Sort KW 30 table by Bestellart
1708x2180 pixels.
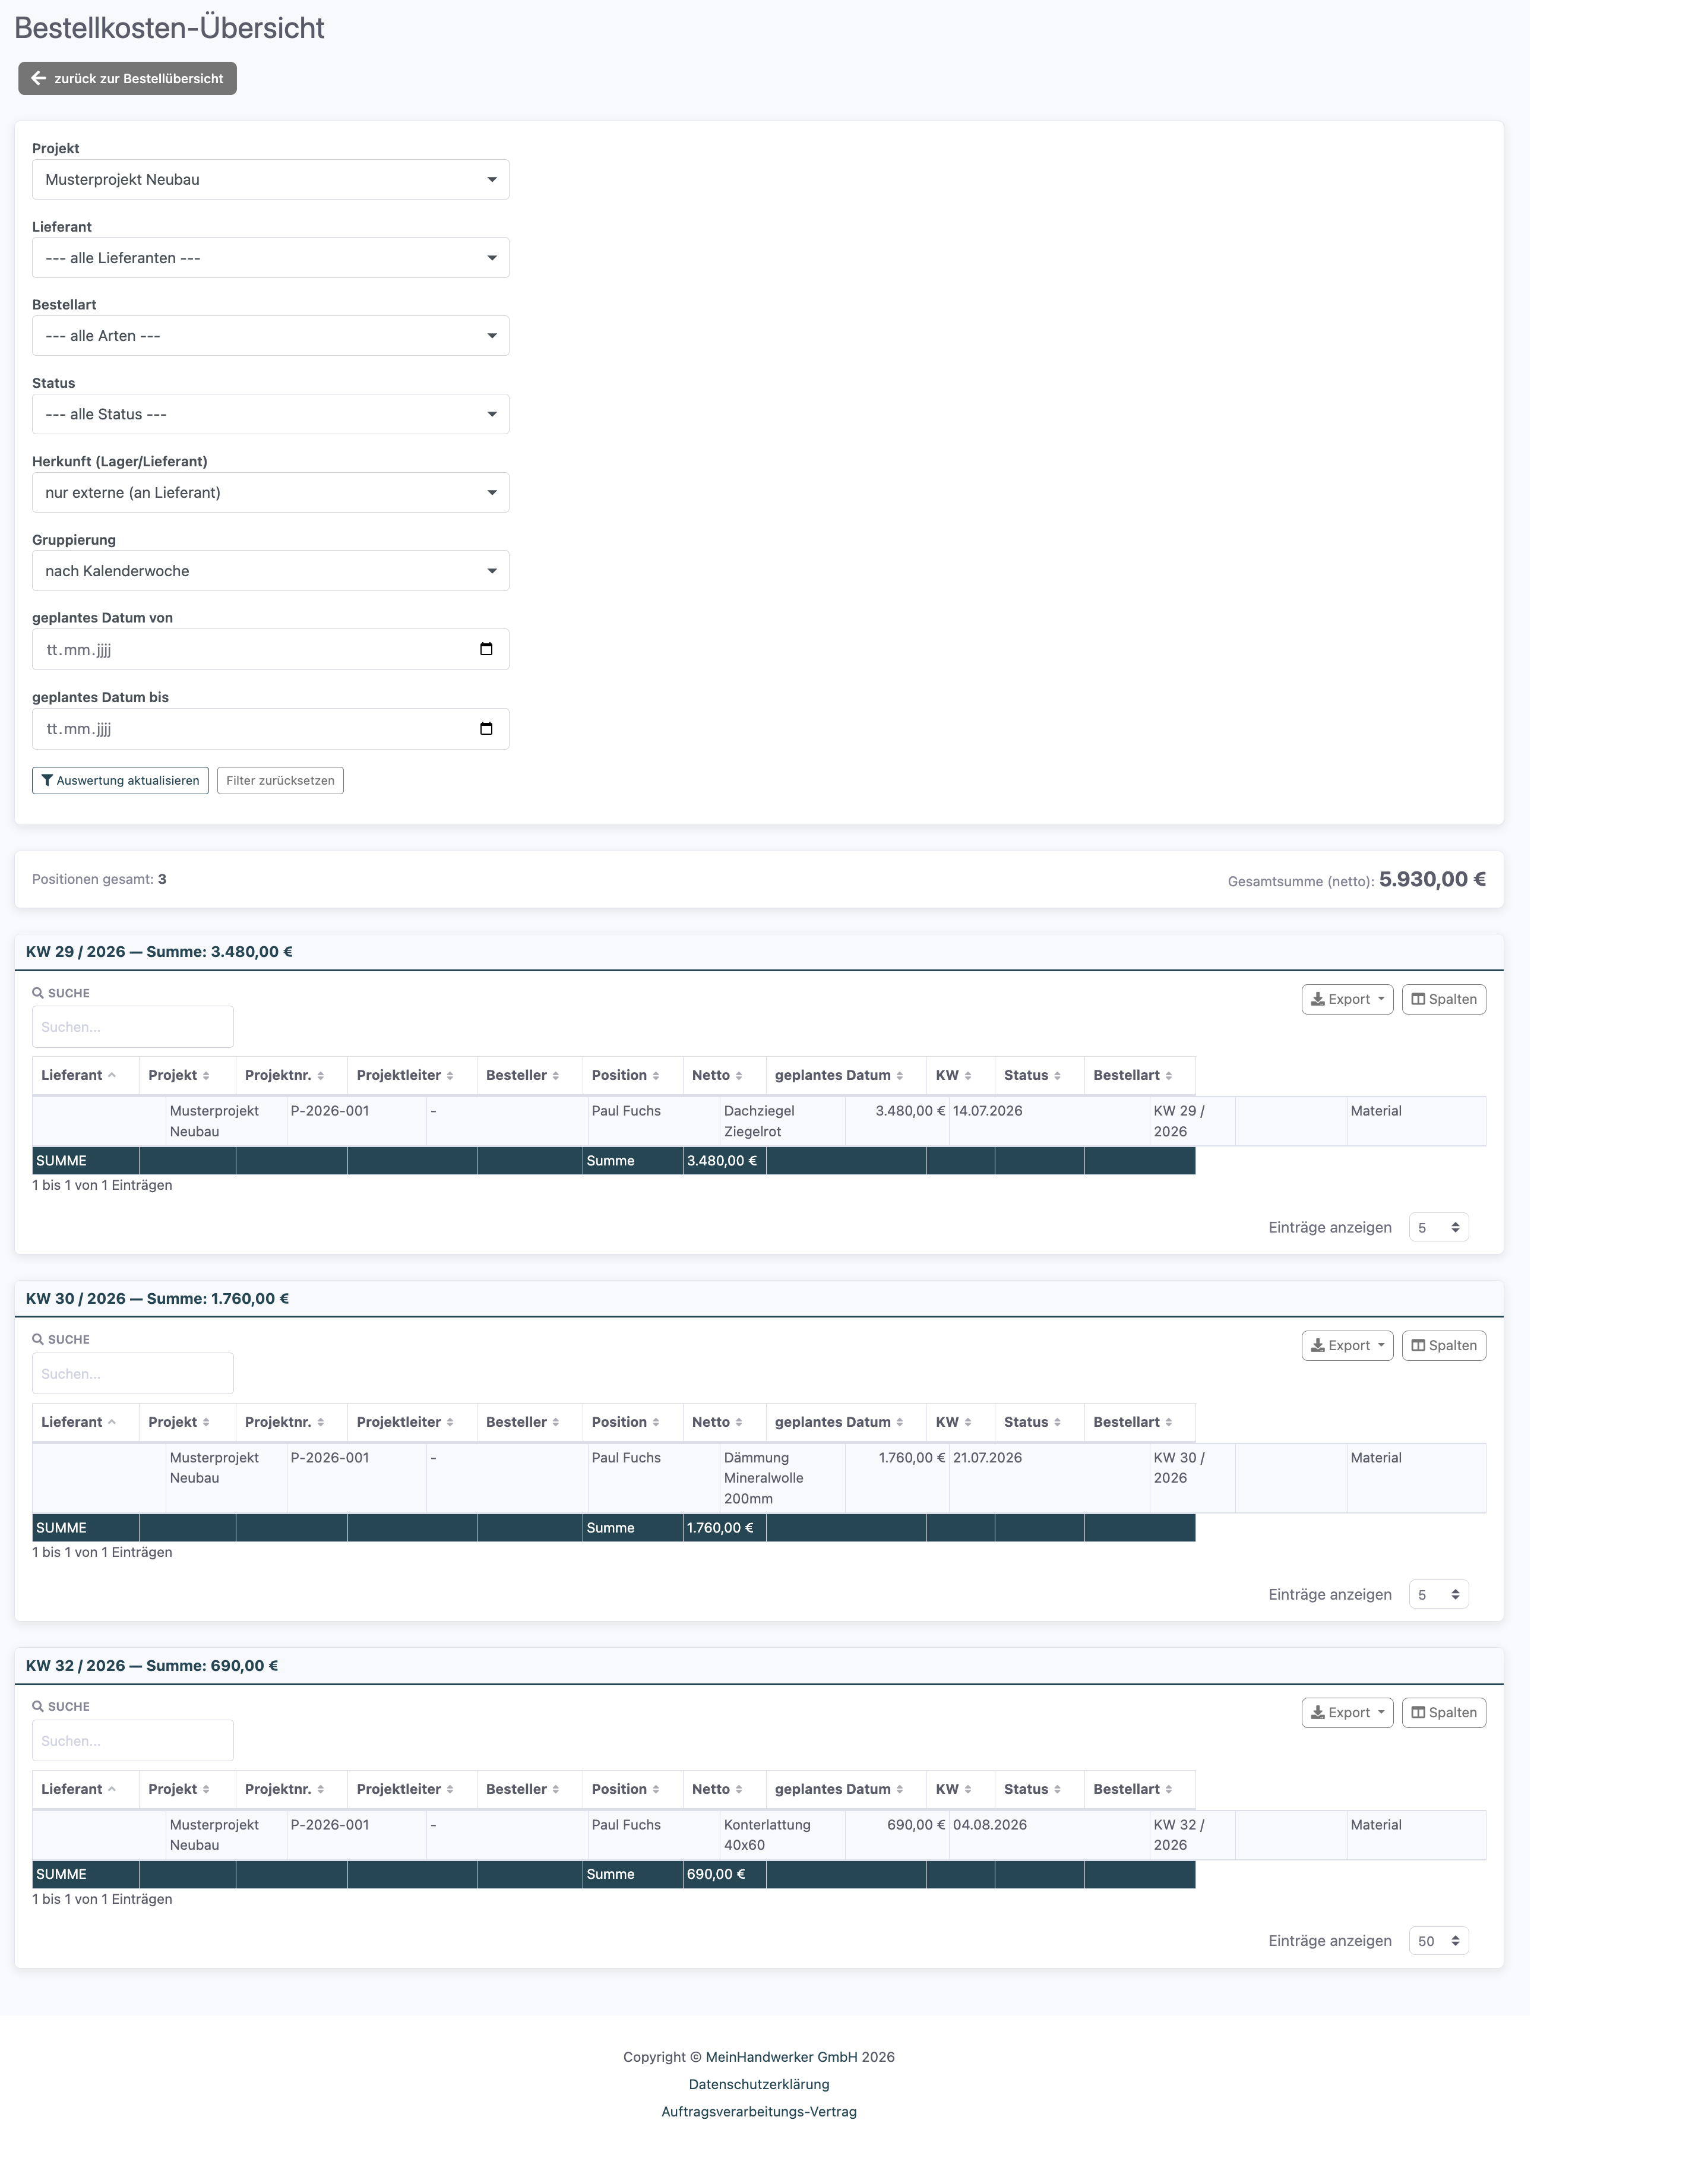pyautogui.click(x=1140, y=1422)
